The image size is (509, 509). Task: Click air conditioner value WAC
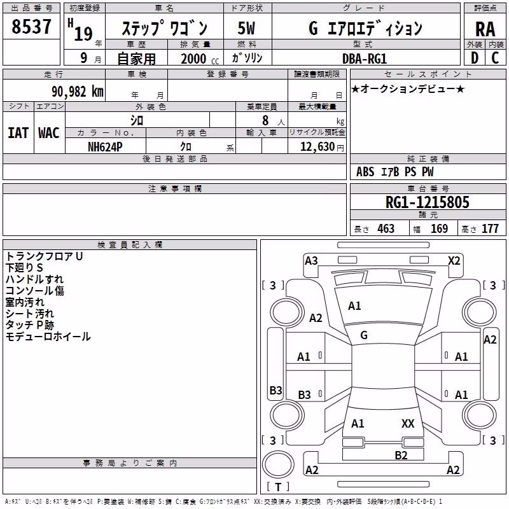[49, 133]
